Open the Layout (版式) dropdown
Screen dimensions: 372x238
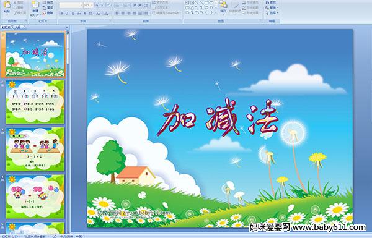49,2
